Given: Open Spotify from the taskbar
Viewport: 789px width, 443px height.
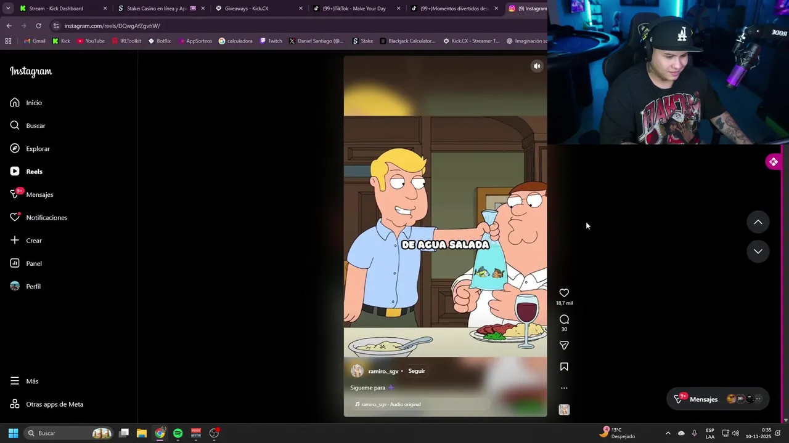Looking at the screenshot, I should [x=178, y=433].
